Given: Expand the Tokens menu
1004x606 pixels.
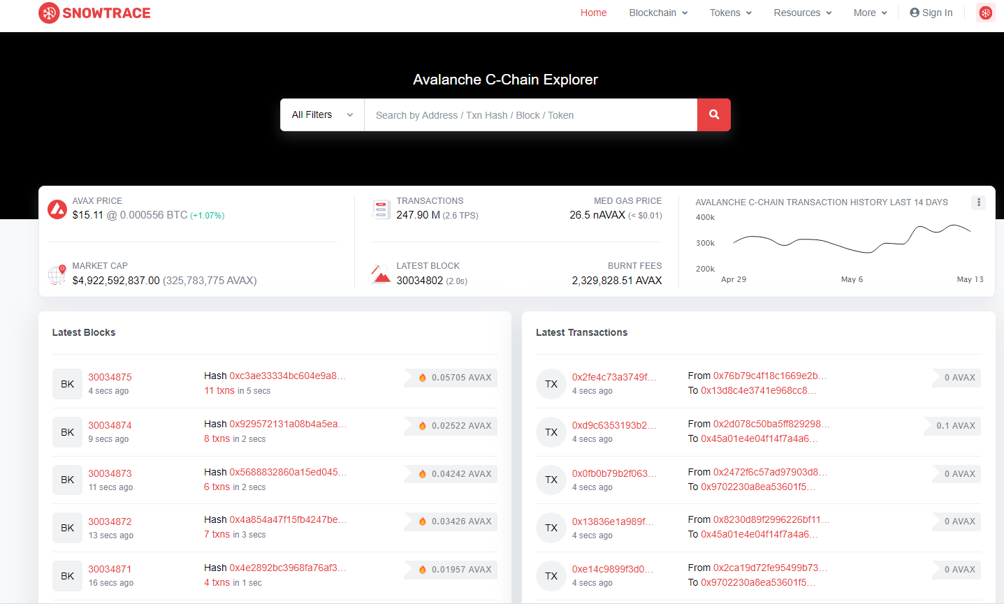Looking at the screenshot, I should coord(730,13).
